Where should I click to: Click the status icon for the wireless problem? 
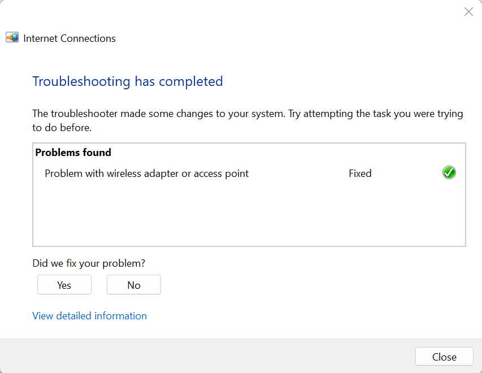[x=449, y=172]
